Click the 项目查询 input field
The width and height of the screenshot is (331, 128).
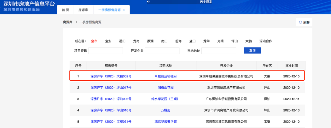(106, 51)
